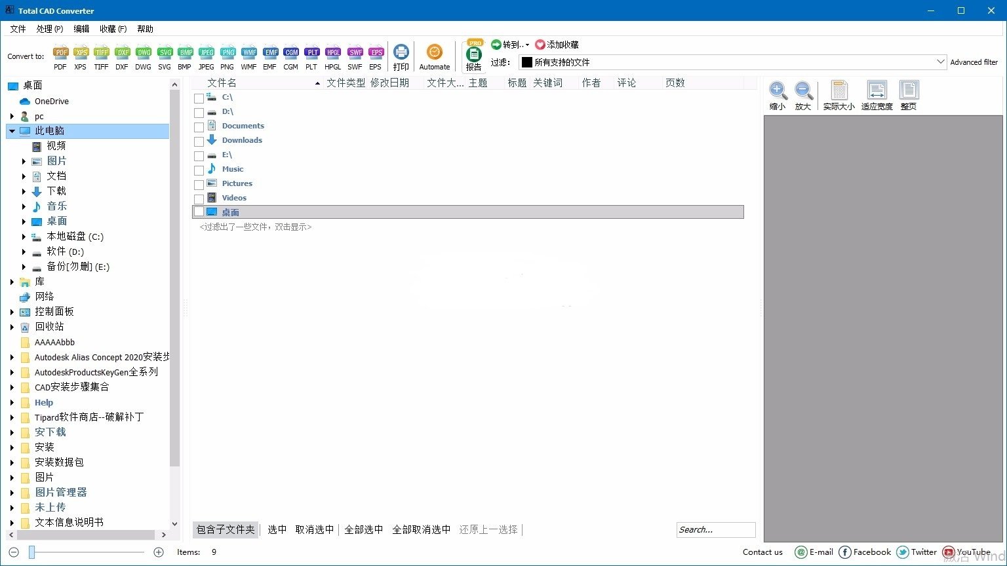Image resolution: width=1007 pixels, height=566 pixels.
Task: Convert to SWF format
Action: (355, 57)
